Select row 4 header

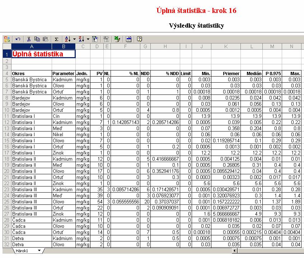point(7,74)
